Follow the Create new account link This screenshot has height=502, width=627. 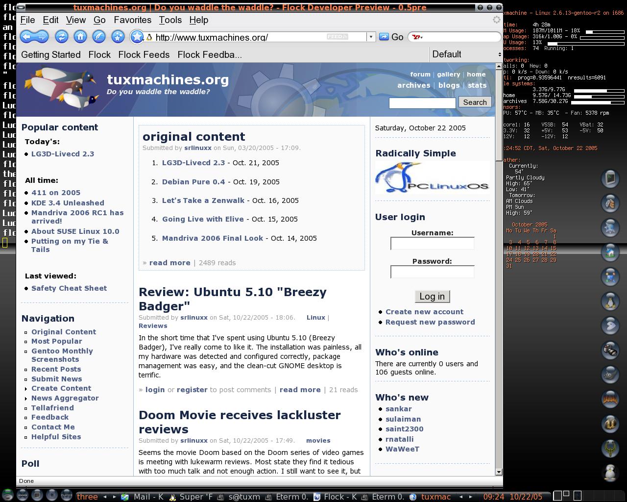(x=424, y=312)
